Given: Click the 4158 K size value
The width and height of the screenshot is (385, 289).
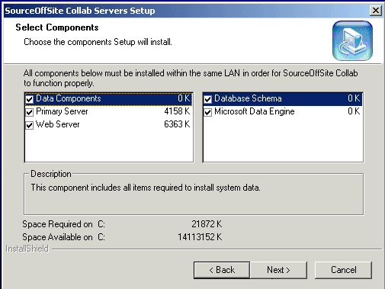Looking at the screenshot, I should click(x=177, y=111).
